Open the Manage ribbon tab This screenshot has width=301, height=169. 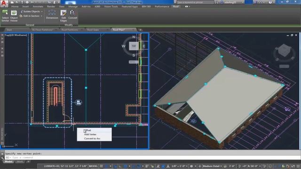click(73, 7)
